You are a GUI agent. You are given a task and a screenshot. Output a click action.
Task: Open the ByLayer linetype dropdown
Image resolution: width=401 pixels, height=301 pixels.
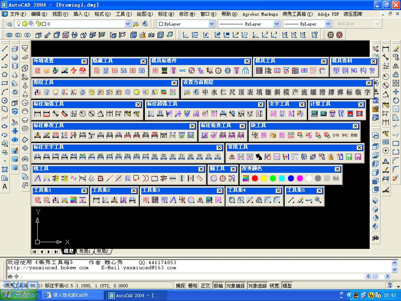click(x=276, y=24)
